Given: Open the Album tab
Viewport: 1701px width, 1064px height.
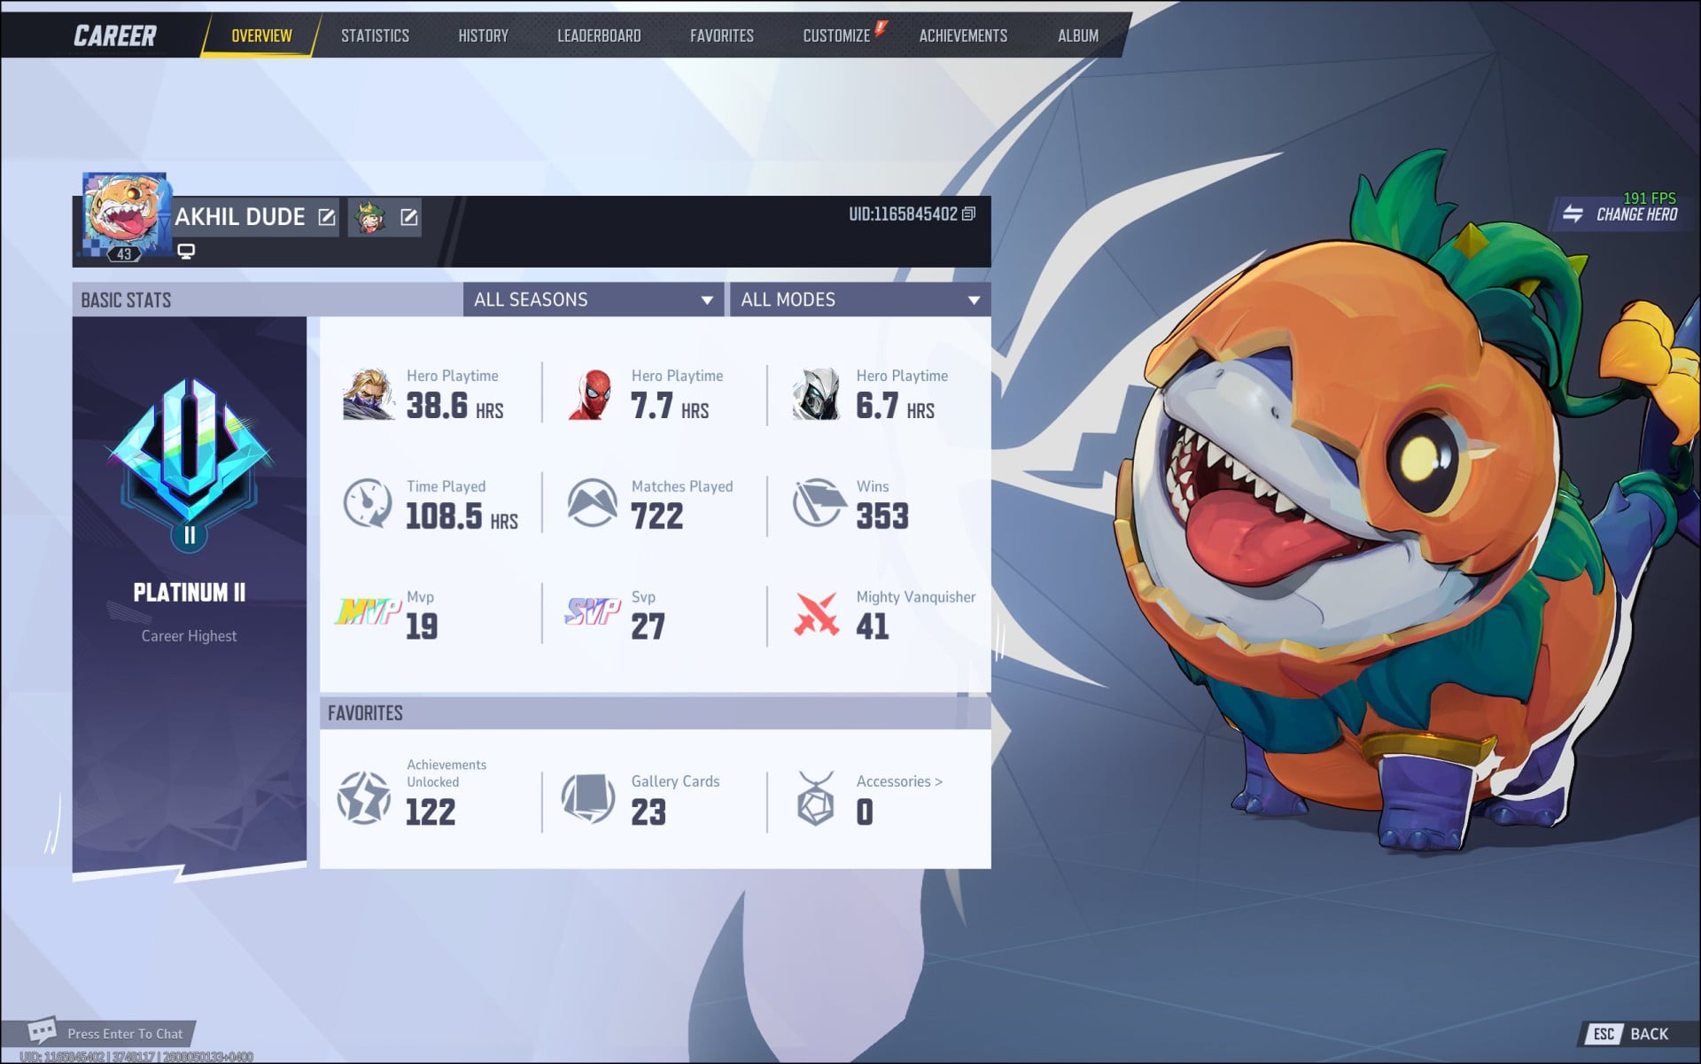Looking at the screenshot, I should click(x=1078, y=35).
